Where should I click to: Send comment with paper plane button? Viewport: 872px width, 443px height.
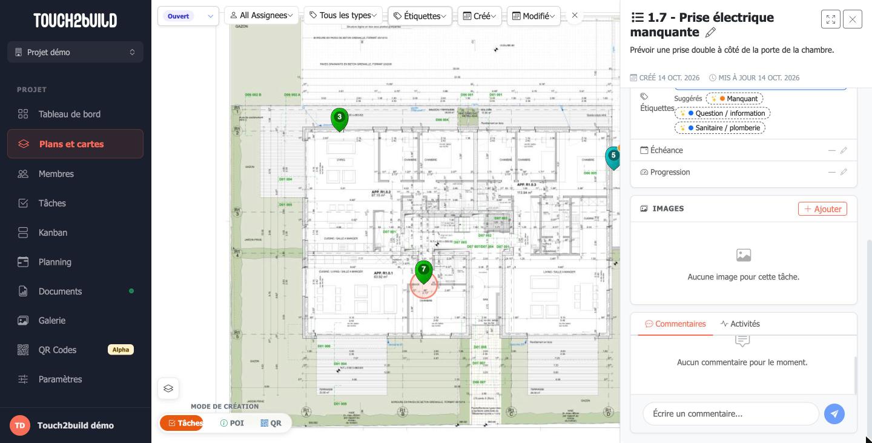pyautogui.click(x=834, y=414)
